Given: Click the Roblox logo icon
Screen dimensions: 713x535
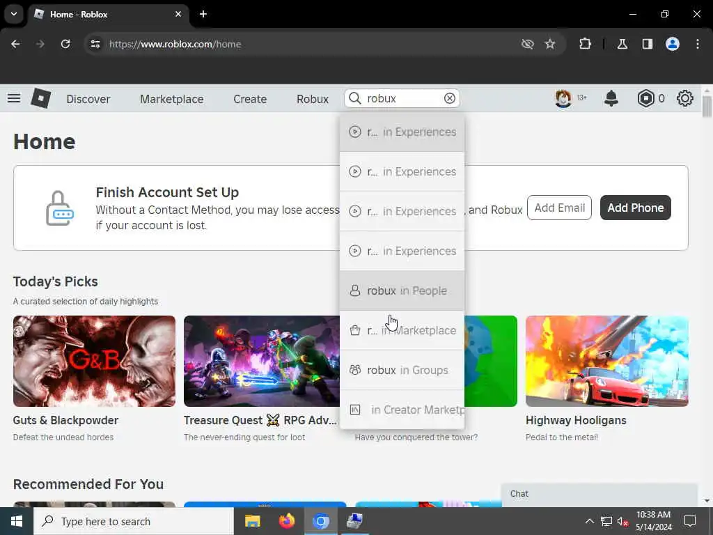Looking at the screenshot, I should click(x=40, y=98).
